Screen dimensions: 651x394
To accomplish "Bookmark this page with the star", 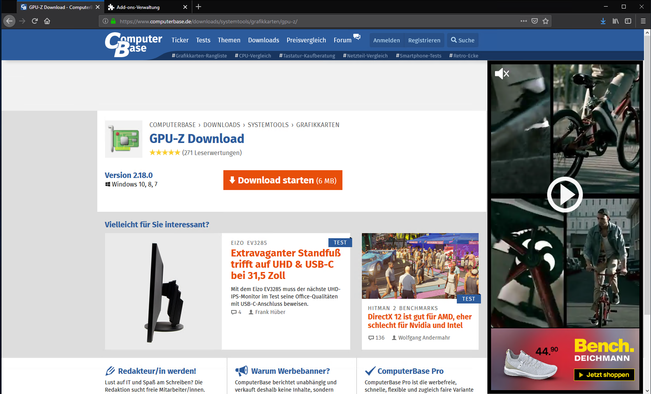I will (546, 21).
